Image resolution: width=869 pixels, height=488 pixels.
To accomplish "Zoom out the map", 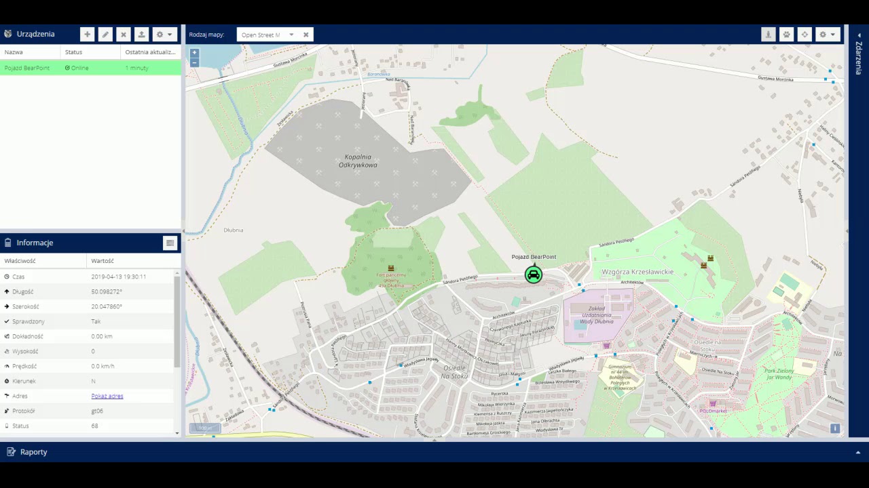I will click(x=194, y=62).
